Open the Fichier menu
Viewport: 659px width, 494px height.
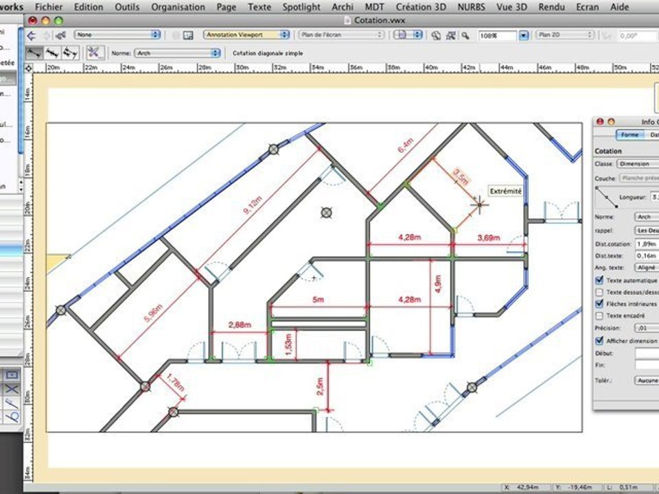click(x=49, y=7)
